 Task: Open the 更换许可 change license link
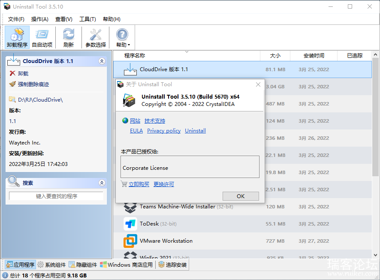(164, 184)
